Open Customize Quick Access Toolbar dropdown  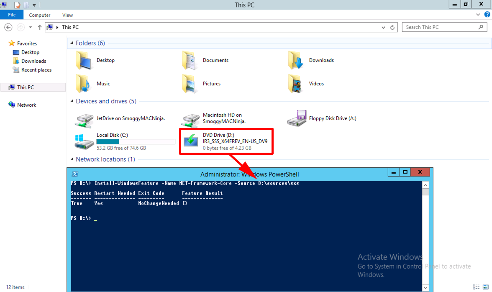point(34,5)
